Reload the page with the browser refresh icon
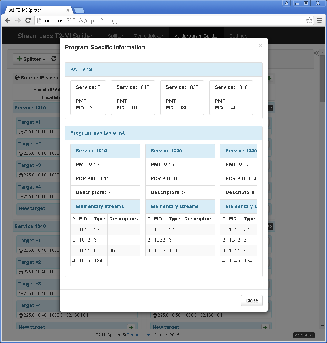Screen dimensions: 327x343 click(28, 21)
